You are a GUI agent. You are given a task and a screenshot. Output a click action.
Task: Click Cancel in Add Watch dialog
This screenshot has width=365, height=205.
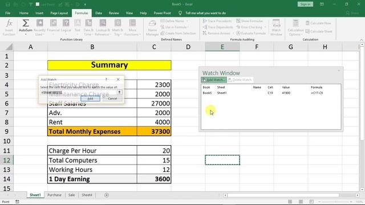pyautogui.click(x=112, y=99)
